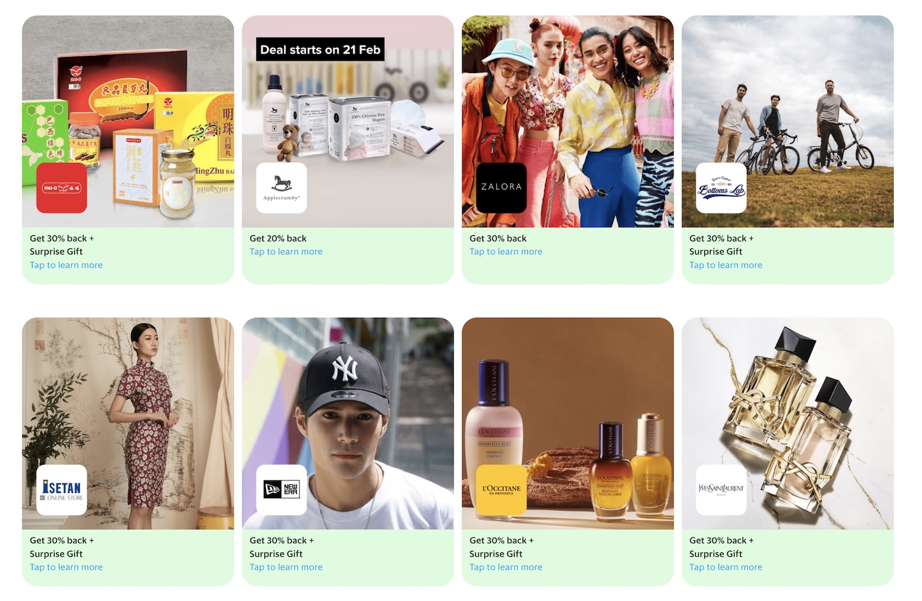The width and height of the screenshot is (922, 601).
Task: Click the Yves Saint Laurent logo badge
Action: pos(721,490)
